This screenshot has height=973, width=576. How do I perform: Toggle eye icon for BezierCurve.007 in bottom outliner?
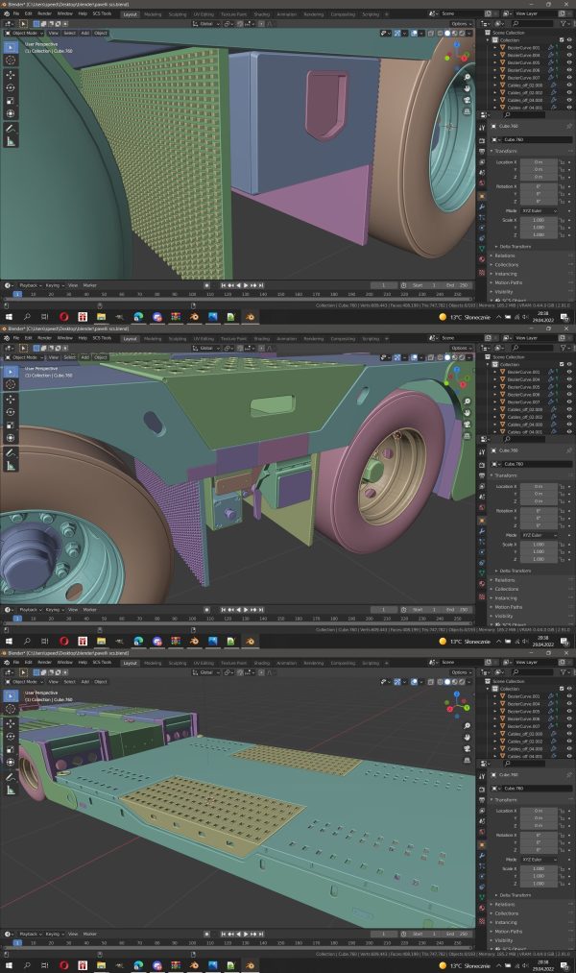point(569,726)
